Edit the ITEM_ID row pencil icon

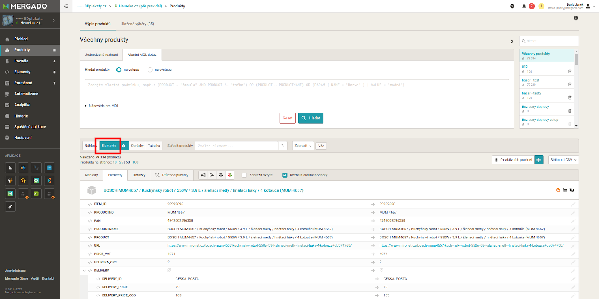[573, 204]
